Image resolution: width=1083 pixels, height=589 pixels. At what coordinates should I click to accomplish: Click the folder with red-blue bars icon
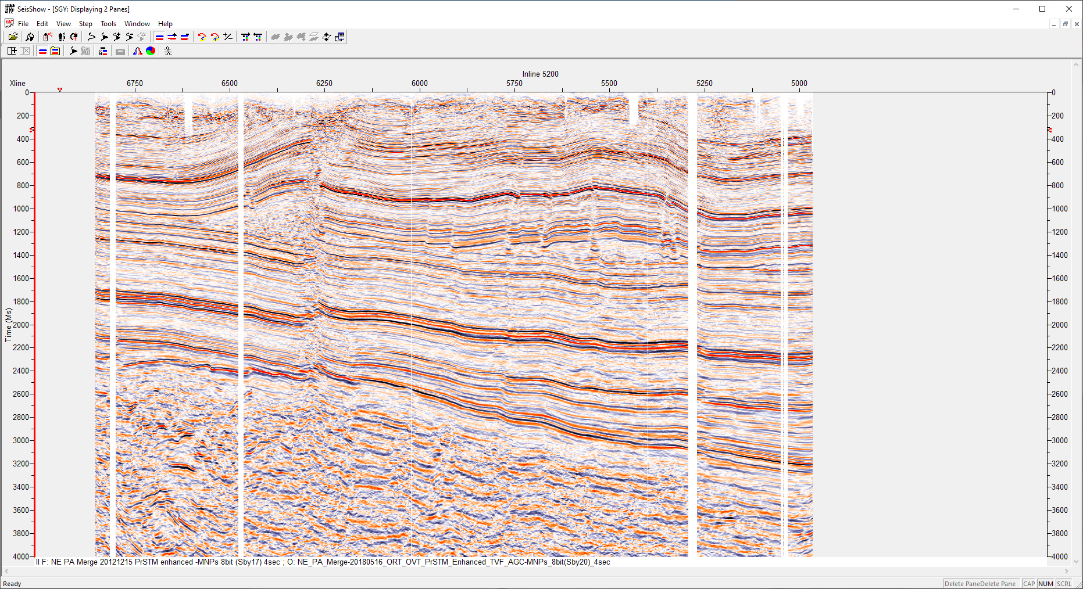pos(55,51)
